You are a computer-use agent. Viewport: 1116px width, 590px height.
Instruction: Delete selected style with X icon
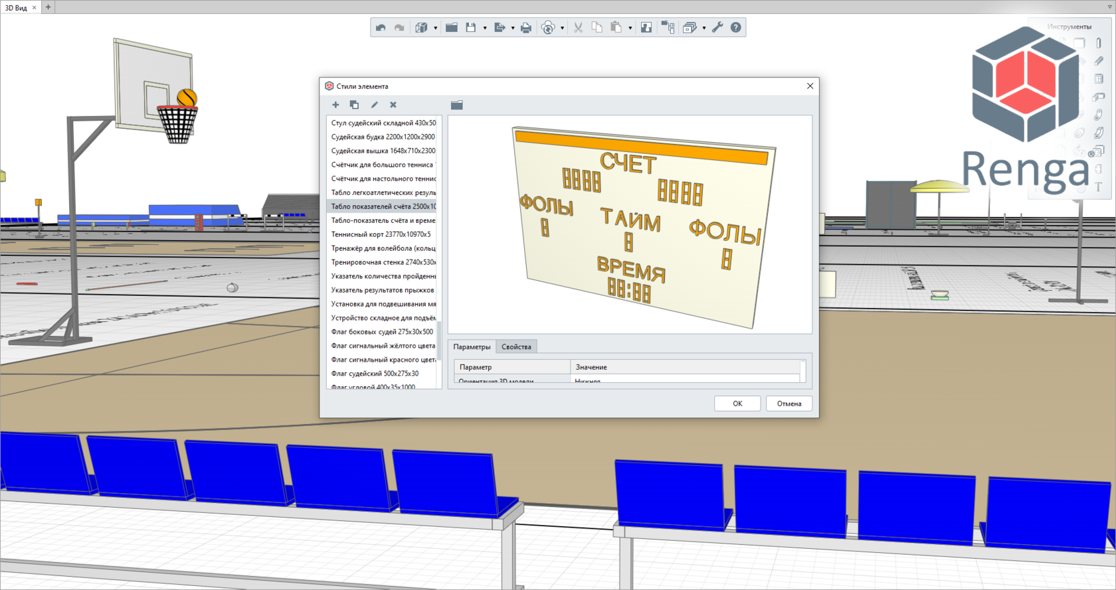pos(393,105)
